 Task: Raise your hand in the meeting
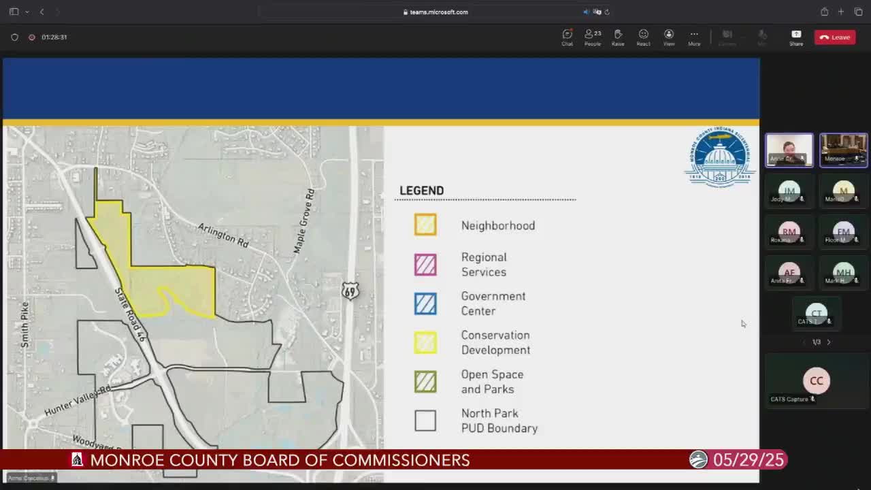618,37
